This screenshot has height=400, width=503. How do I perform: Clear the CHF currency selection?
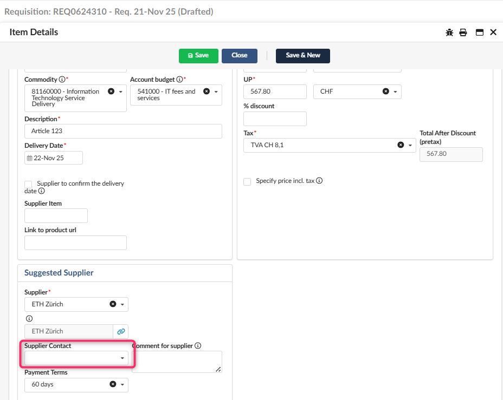(386, 91)
